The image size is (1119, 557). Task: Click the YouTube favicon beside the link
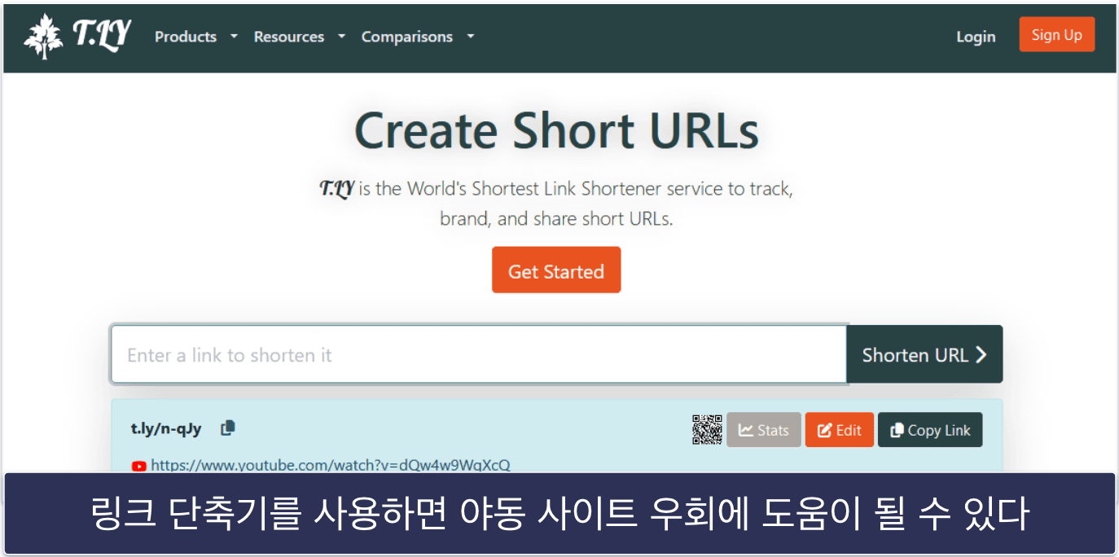139,466
